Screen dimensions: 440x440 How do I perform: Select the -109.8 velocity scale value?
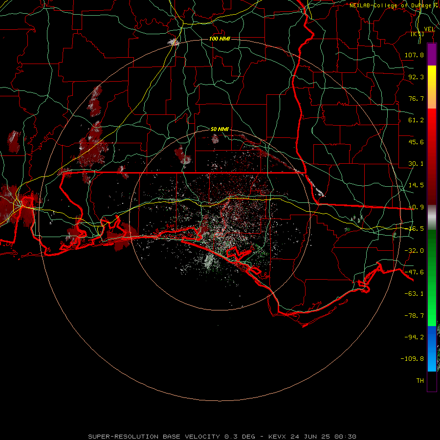(x=412, y=359)
